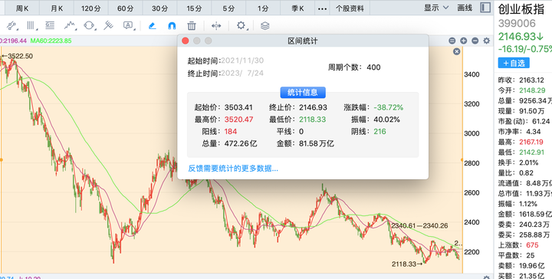
Task: Switch to the 月K period tab
Action: click(x=57, y=8)
